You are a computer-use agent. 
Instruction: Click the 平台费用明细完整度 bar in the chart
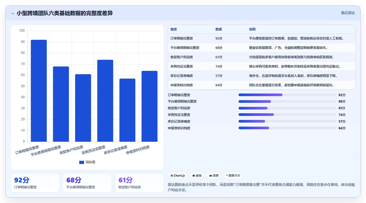[x=61, y=104]
